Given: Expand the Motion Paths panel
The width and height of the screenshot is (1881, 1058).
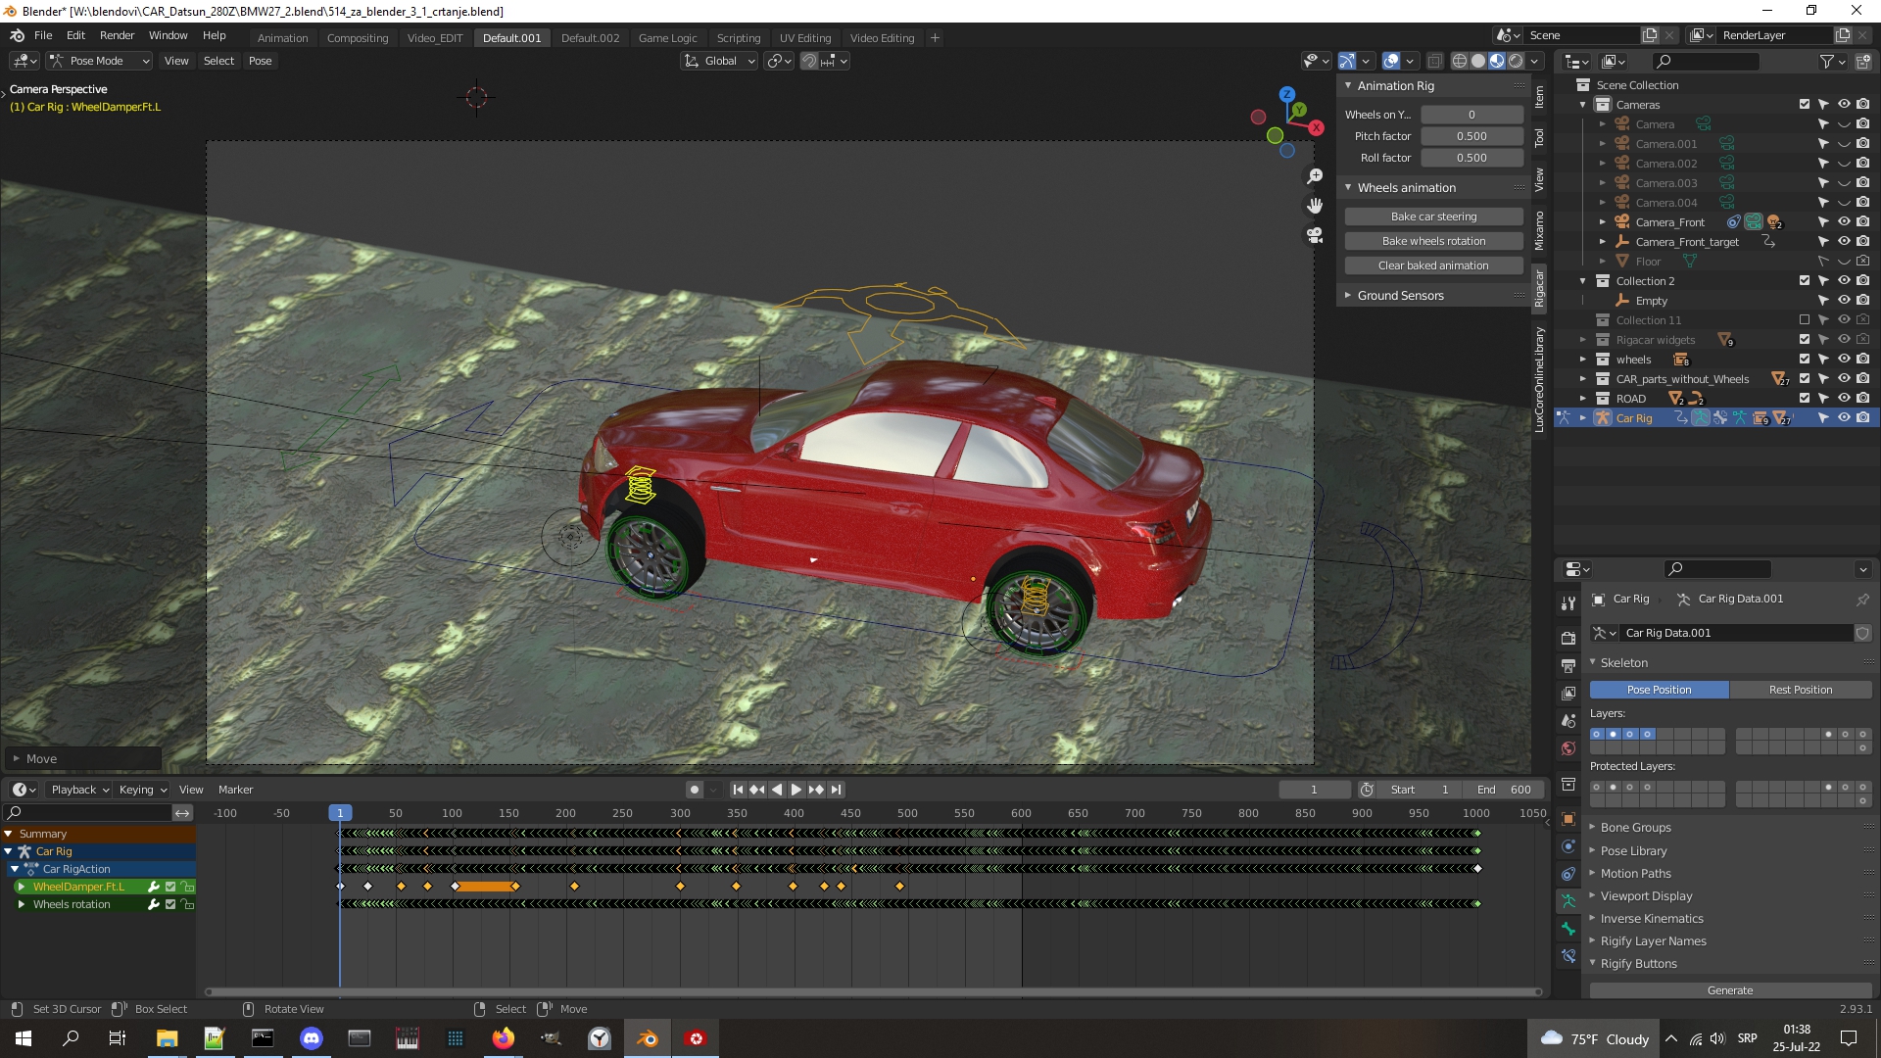Looking at the screenshot, I should click(x=1637, y=873).
